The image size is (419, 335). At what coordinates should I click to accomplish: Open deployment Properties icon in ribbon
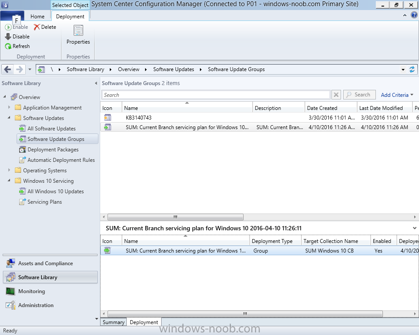point(78,31)
